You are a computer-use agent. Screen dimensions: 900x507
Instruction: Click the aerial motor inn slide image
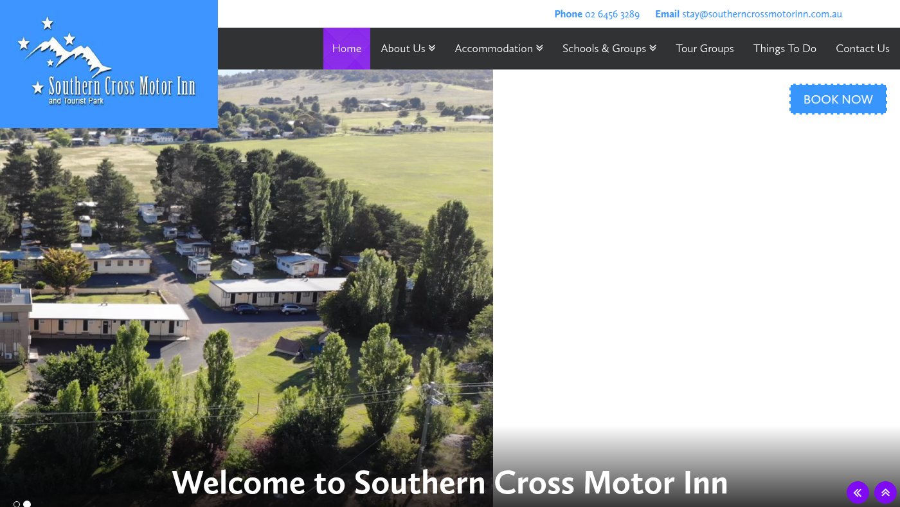(x=246, y=288)
